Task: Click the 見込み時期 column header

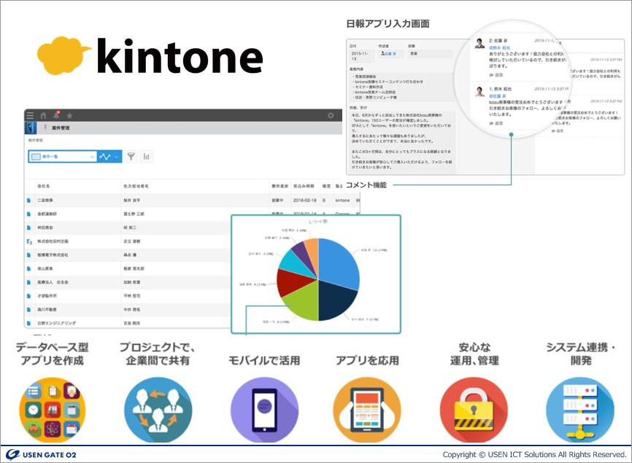Action: coord(304,186)
